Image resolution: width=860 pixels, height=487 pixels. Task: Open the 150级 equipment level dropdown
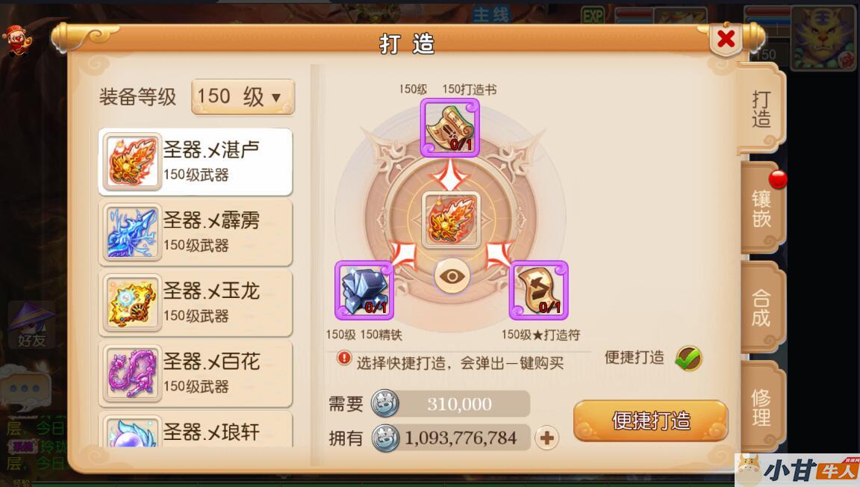pyautogui.click(x=243, y=96)
